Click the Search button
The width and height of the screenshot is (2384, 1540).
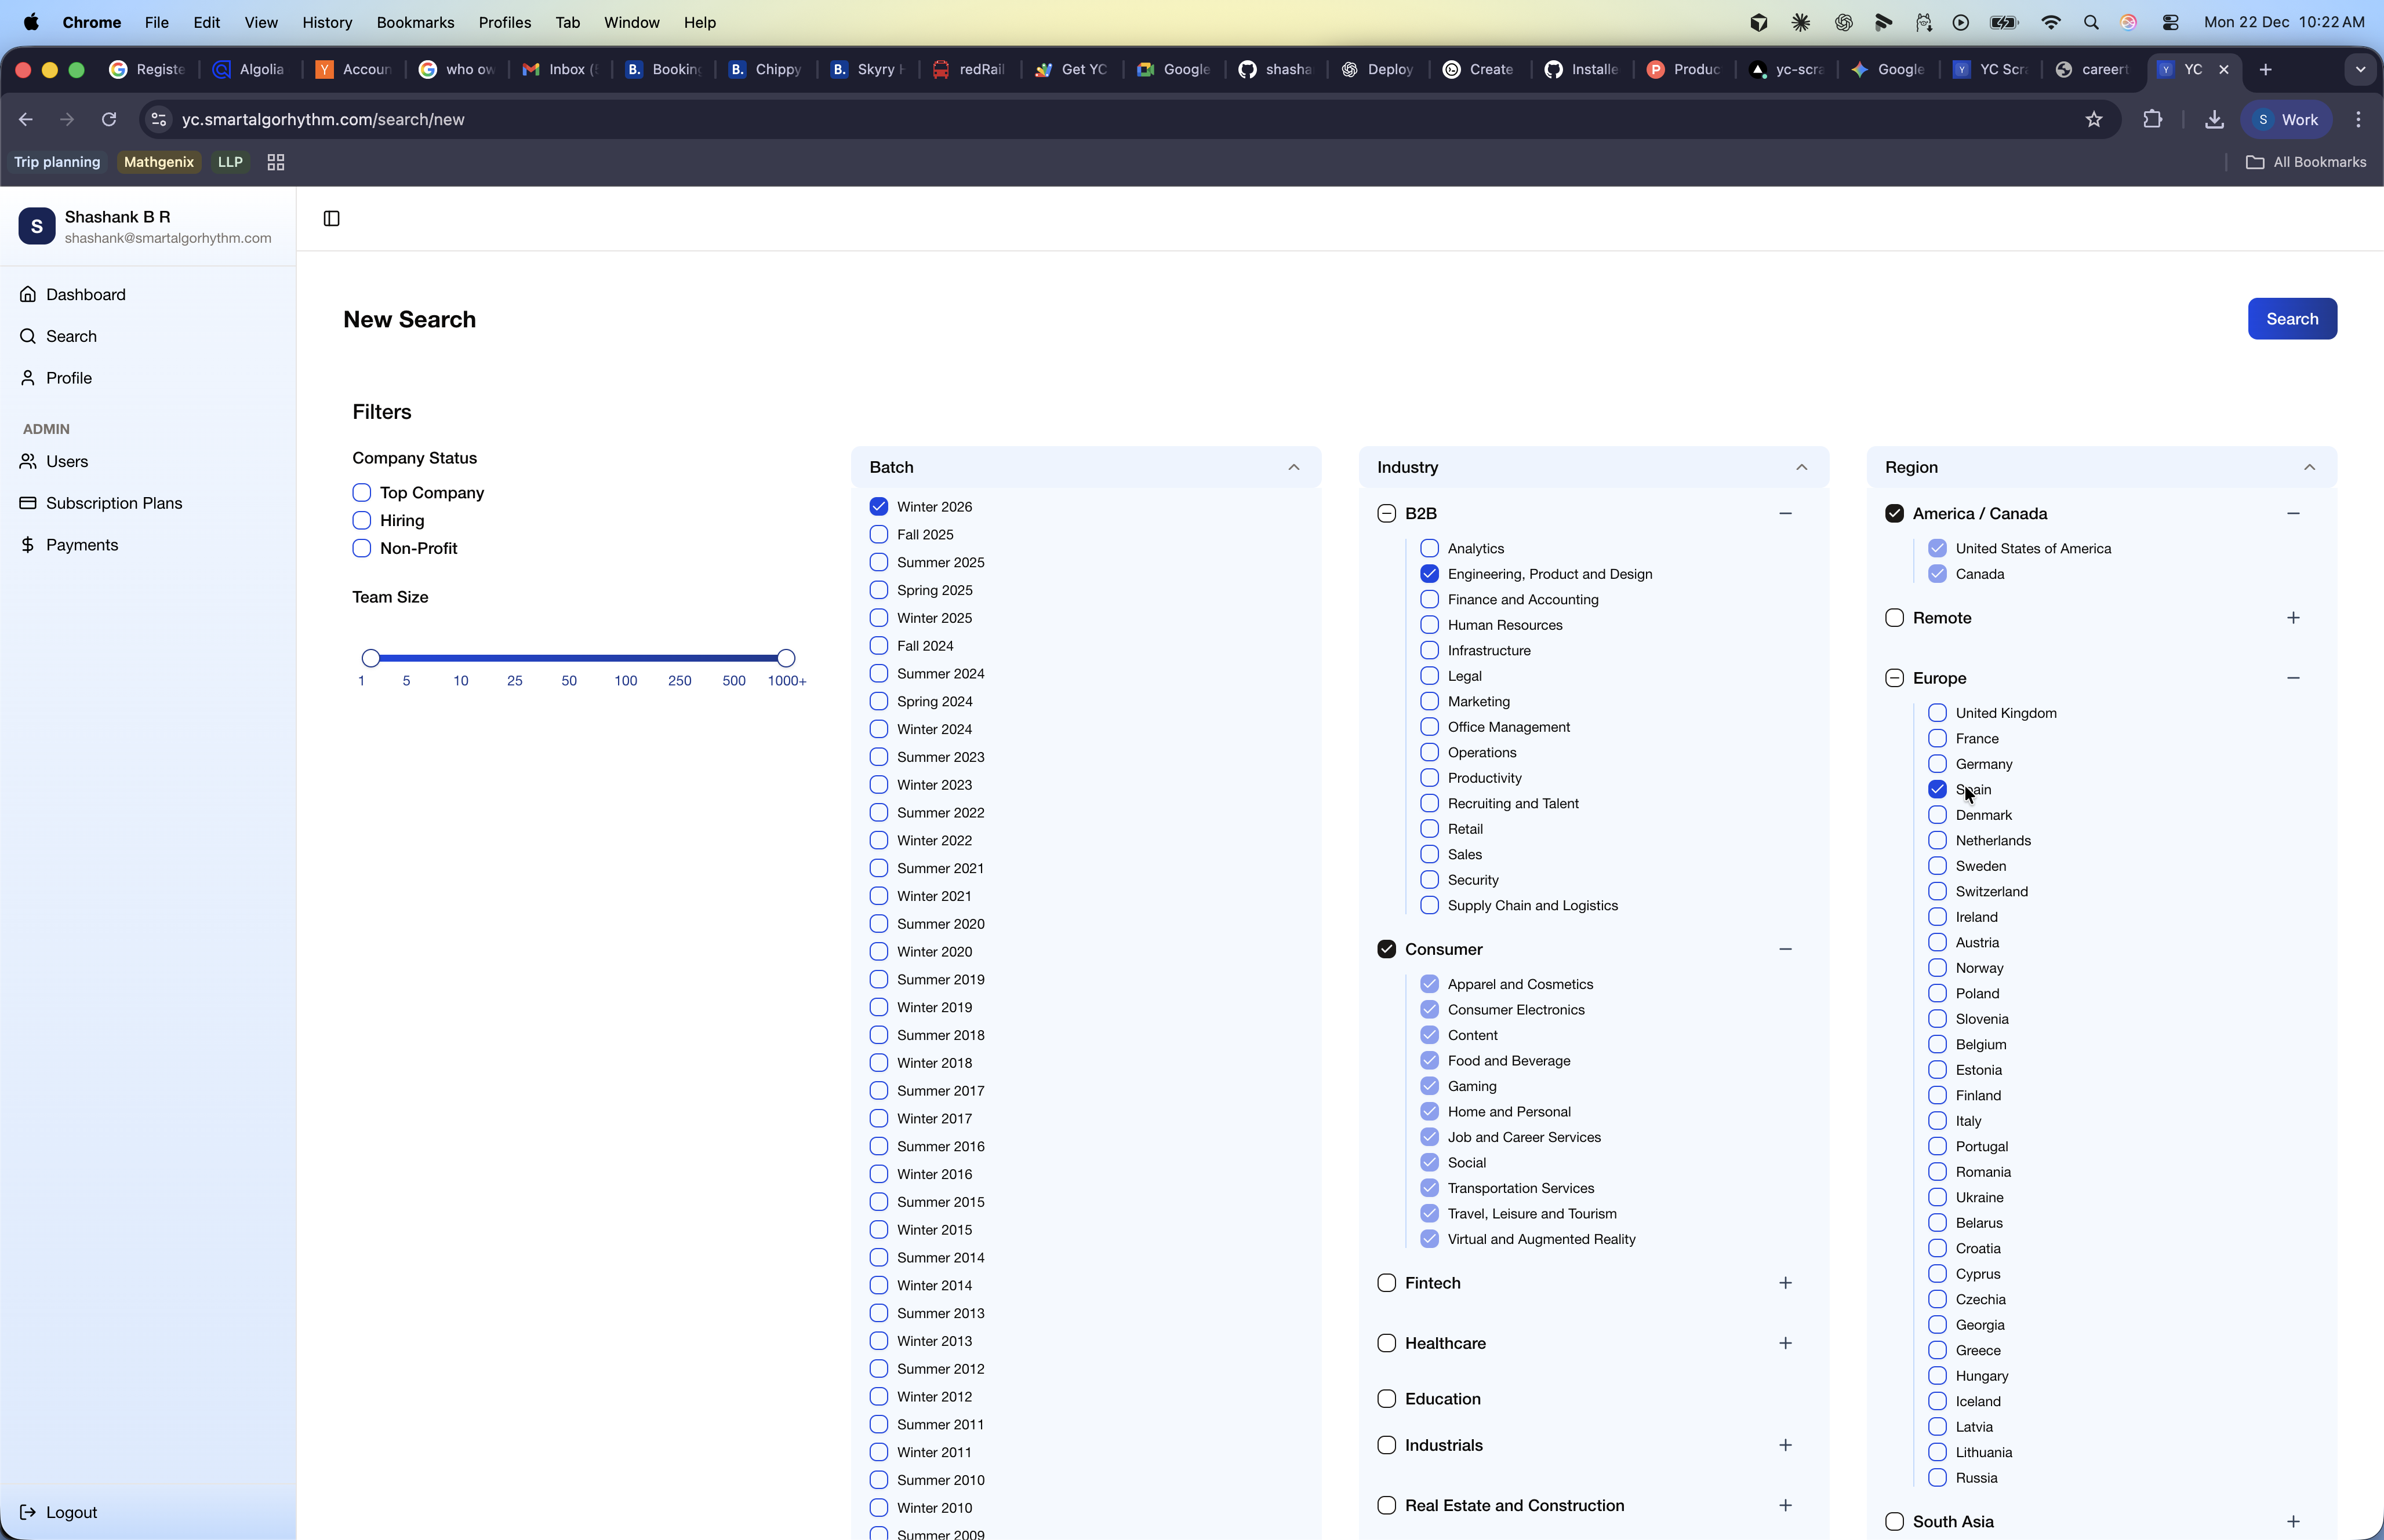[x=2291, y=318]
